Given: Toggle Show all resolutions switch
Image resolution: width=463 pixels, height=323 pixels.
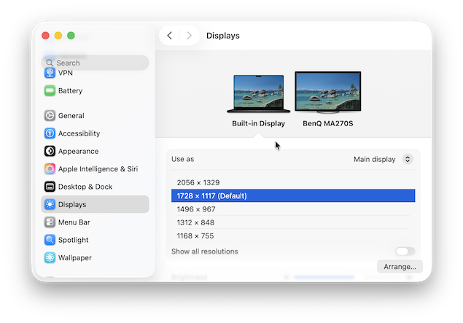Looking at the screenshot, I should (405, 252).
